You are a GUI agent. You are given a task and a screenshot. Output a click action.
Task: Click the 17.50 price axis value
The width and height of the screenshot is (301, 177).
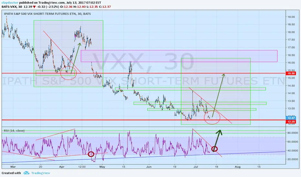point(291,40)
